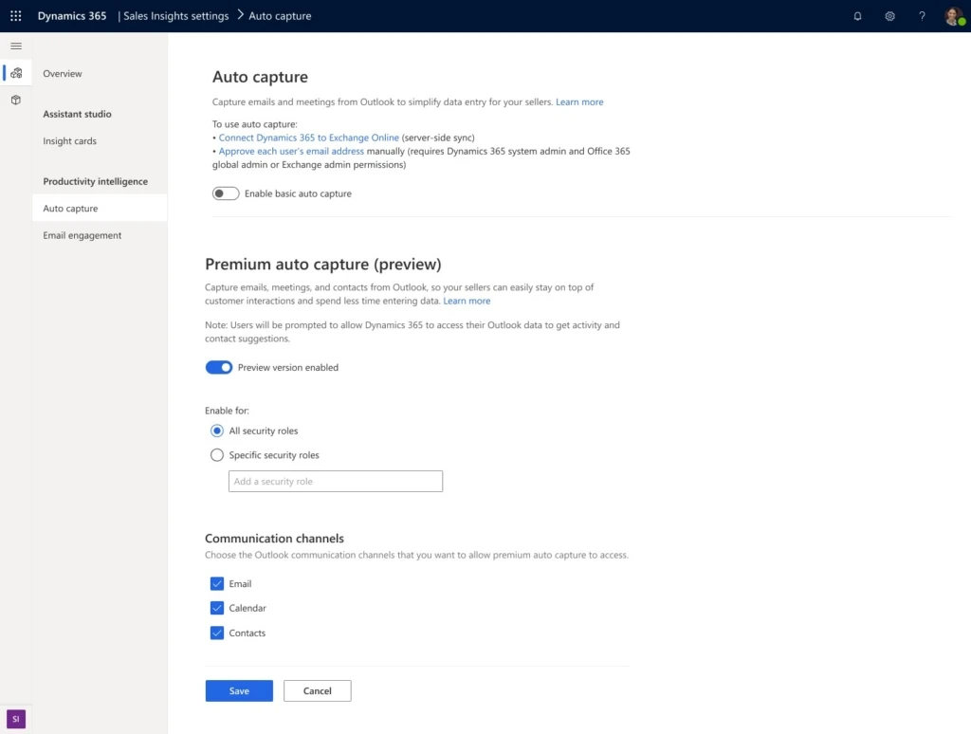Open help using the question mark icon
The height and width of the screenshot is (734, 971).
pos(921,16)
